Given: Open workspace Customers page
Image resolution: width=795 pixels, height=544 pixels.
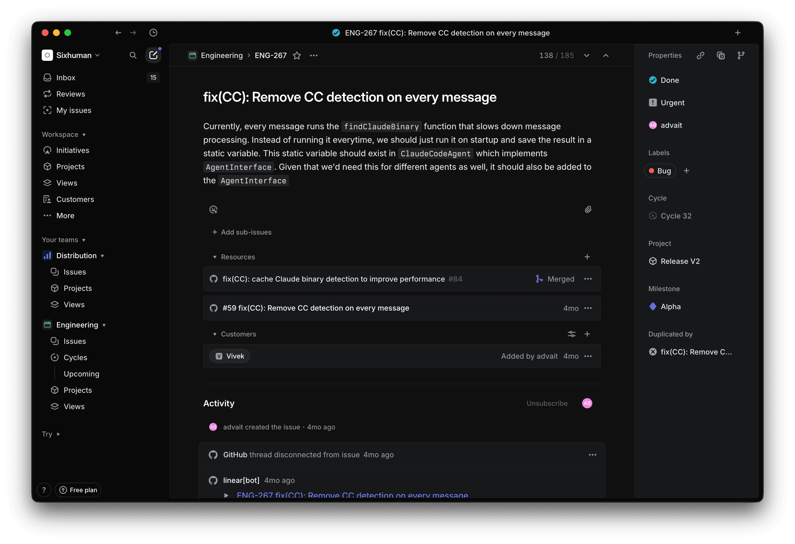Looking at the screenshot, I should tap(101, 199).
